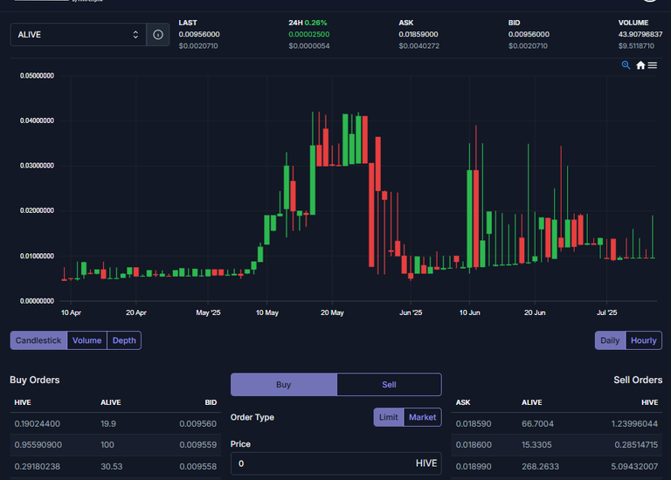
Task: Select the Sell order tab
Action: [x=389, y=384]
